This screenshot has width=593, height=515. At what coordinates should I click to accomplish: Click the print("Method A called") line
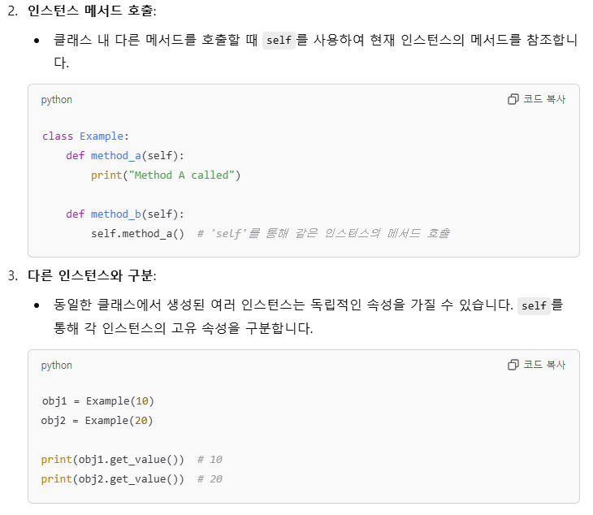(166, 175)
